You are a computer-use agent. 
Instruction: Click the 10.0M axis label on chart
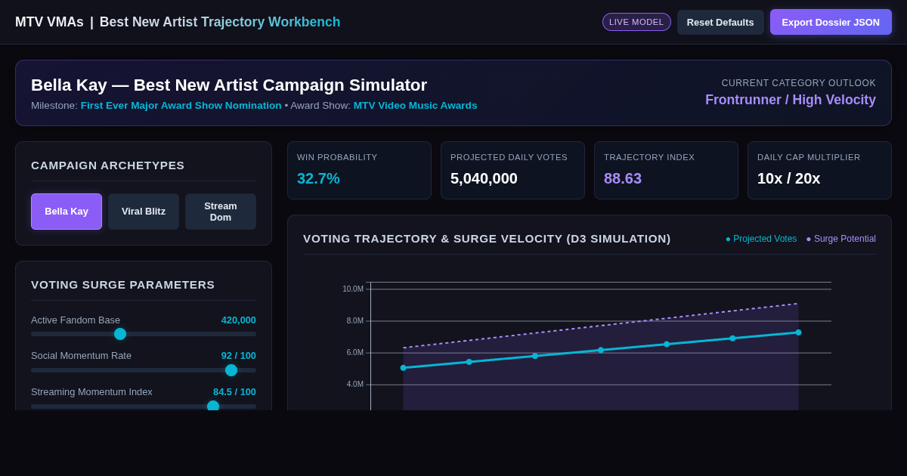pos(353,289)
